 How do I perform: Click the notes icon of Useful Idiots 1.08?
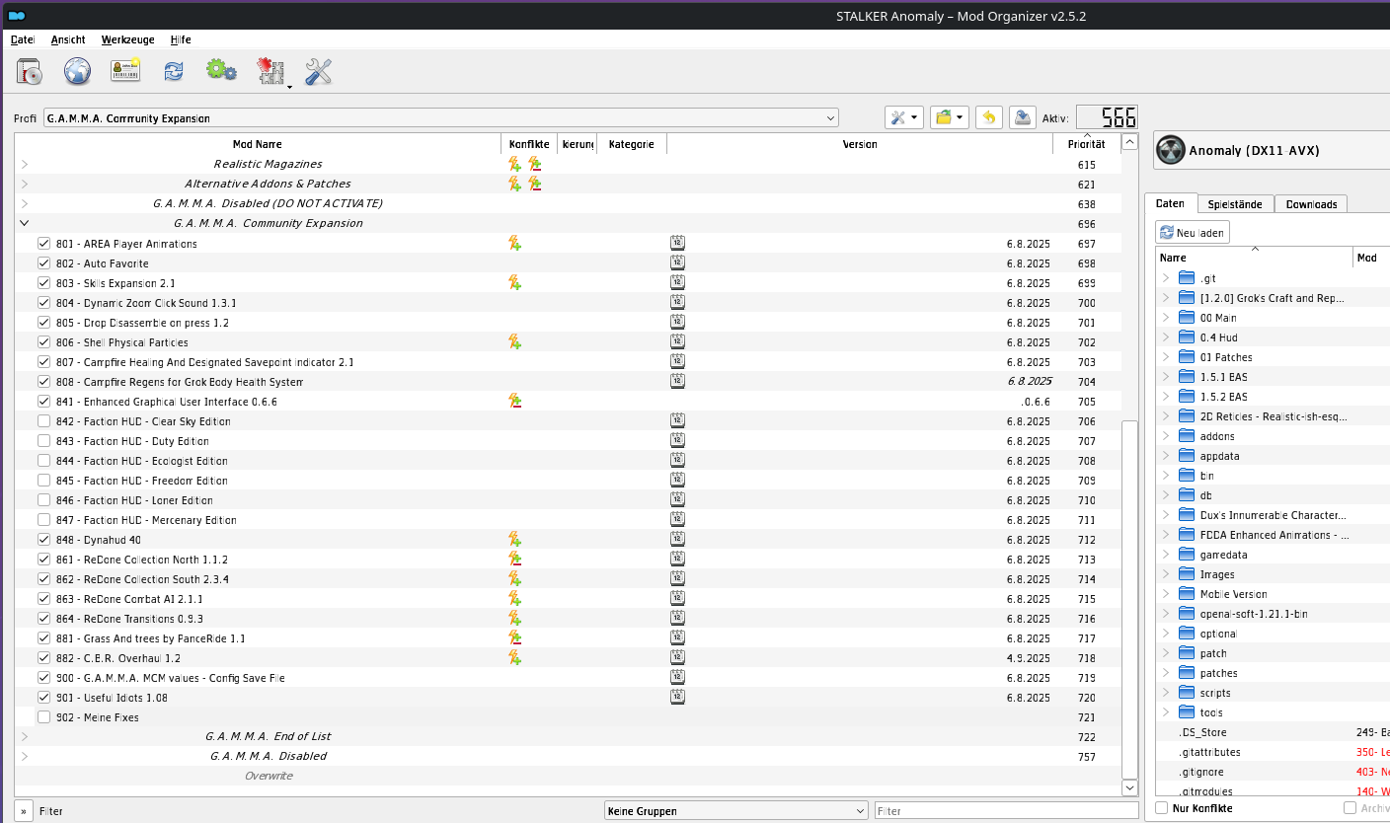[677, 697]
